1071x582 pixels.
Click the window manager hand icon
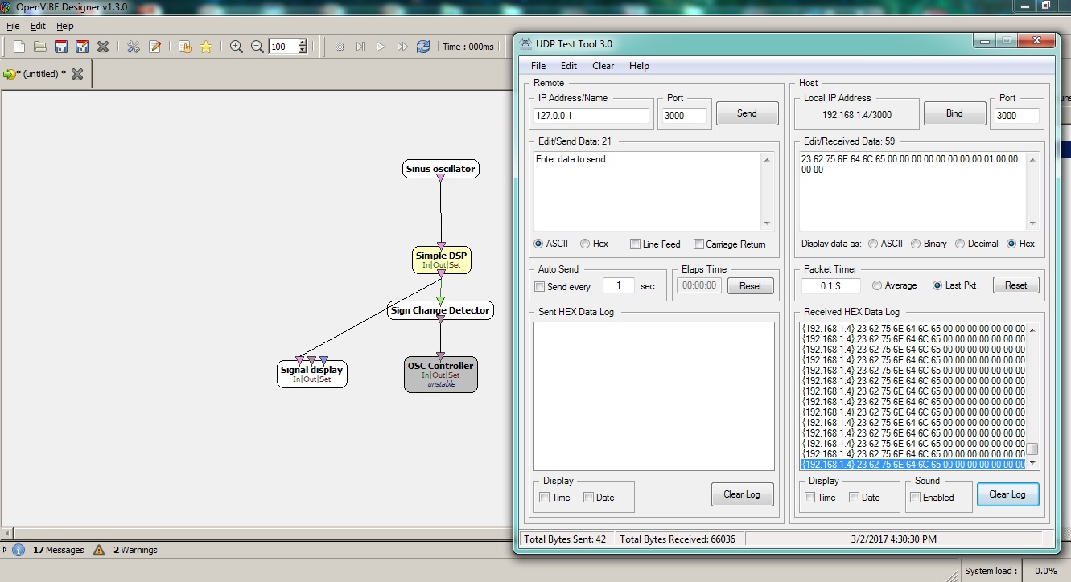[x=185, y=47]
